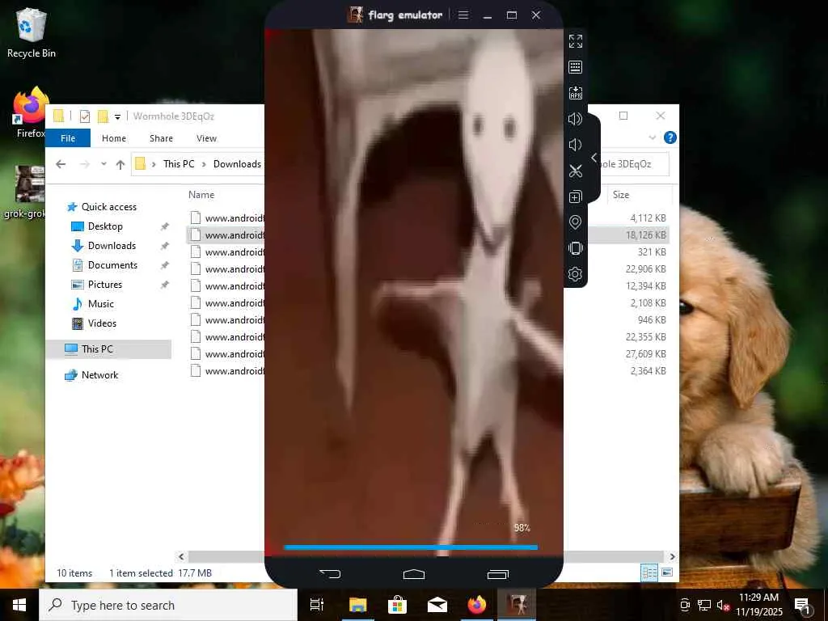Viewport: 828px width, 621px height.
Task: Select the file sized 22,906 KB
Action: (x=428, y=268)
